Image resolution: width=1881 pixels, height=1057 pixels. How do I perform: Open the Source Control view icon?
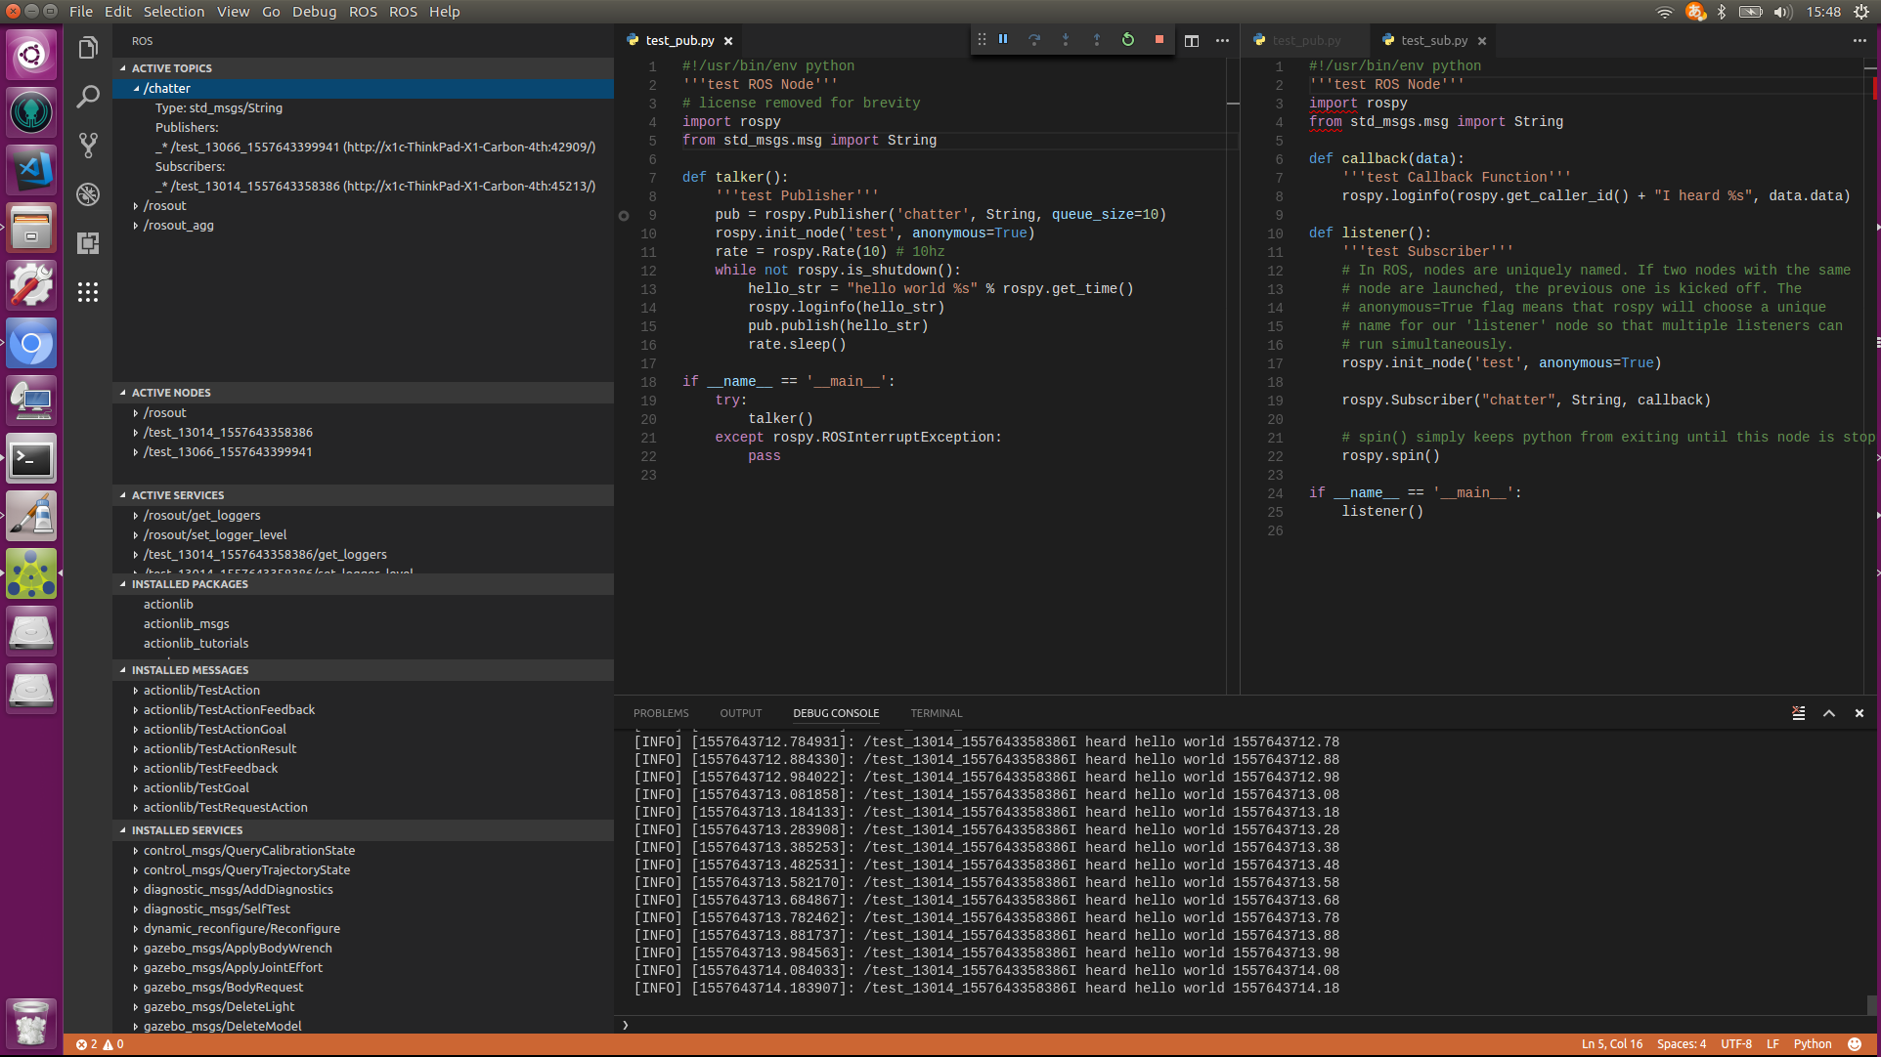point(88,146)
